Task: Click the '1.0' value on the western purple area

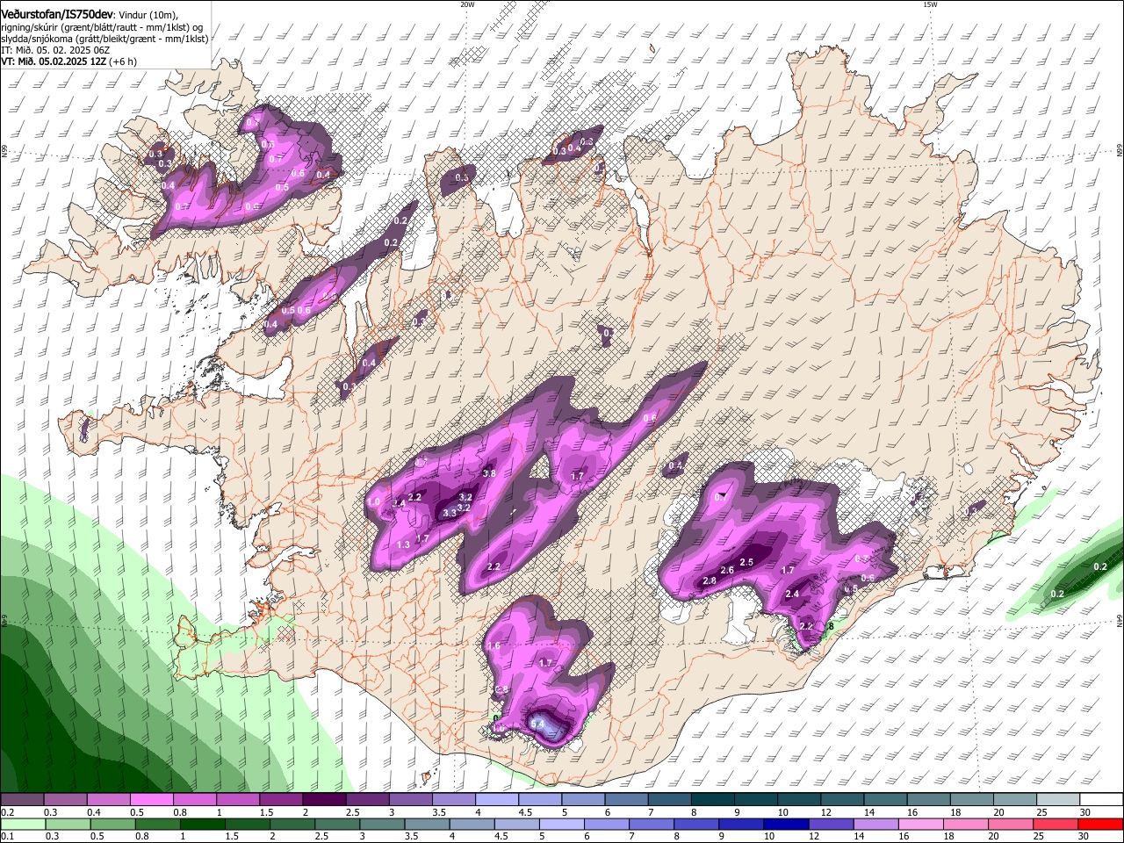Action: 373,502
